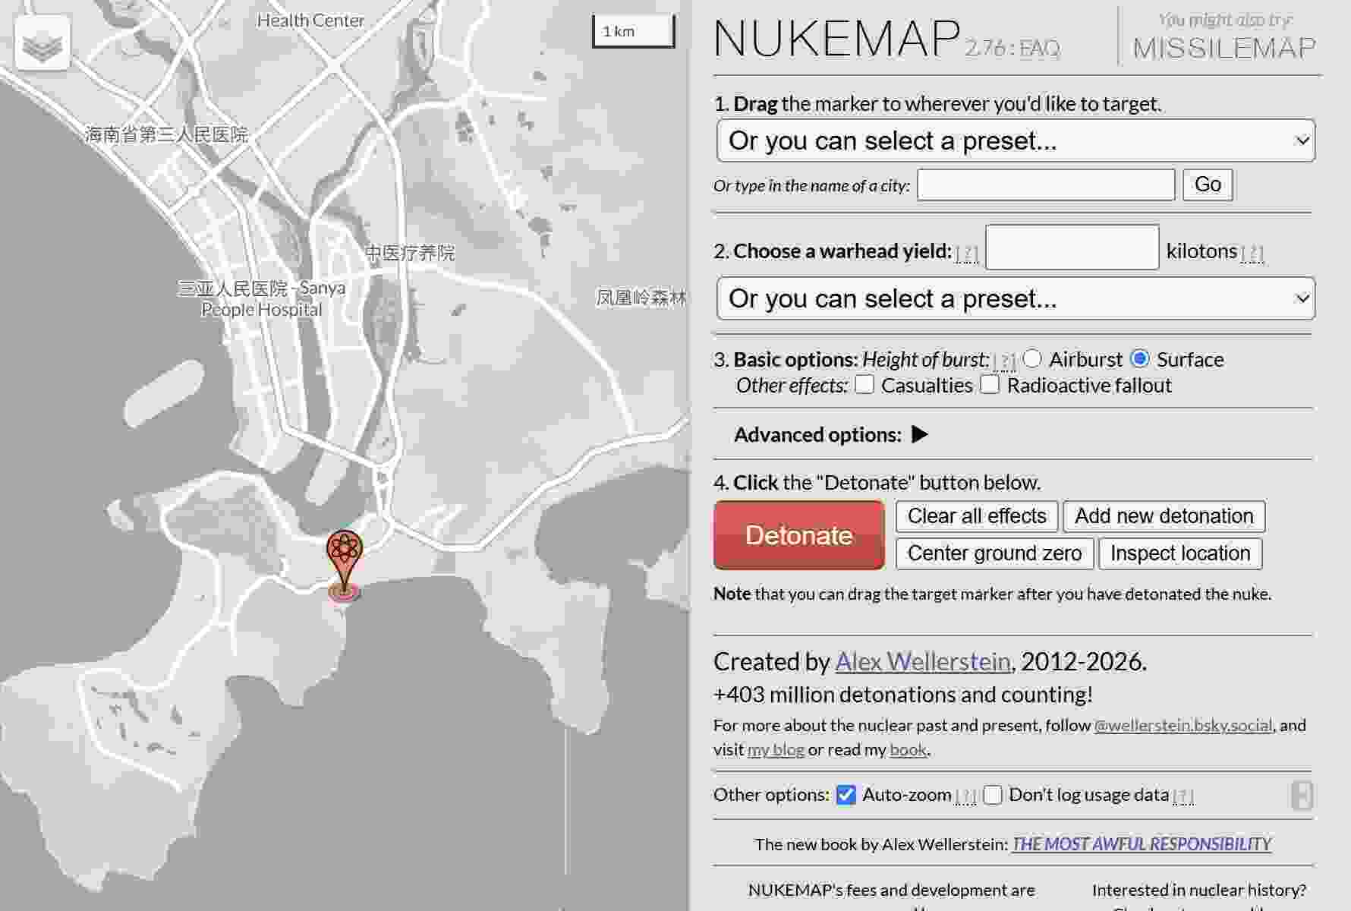This screenshot has width=1351, height=911.
Task: Open the FAQ link near version
Action: pos(1040,49)
